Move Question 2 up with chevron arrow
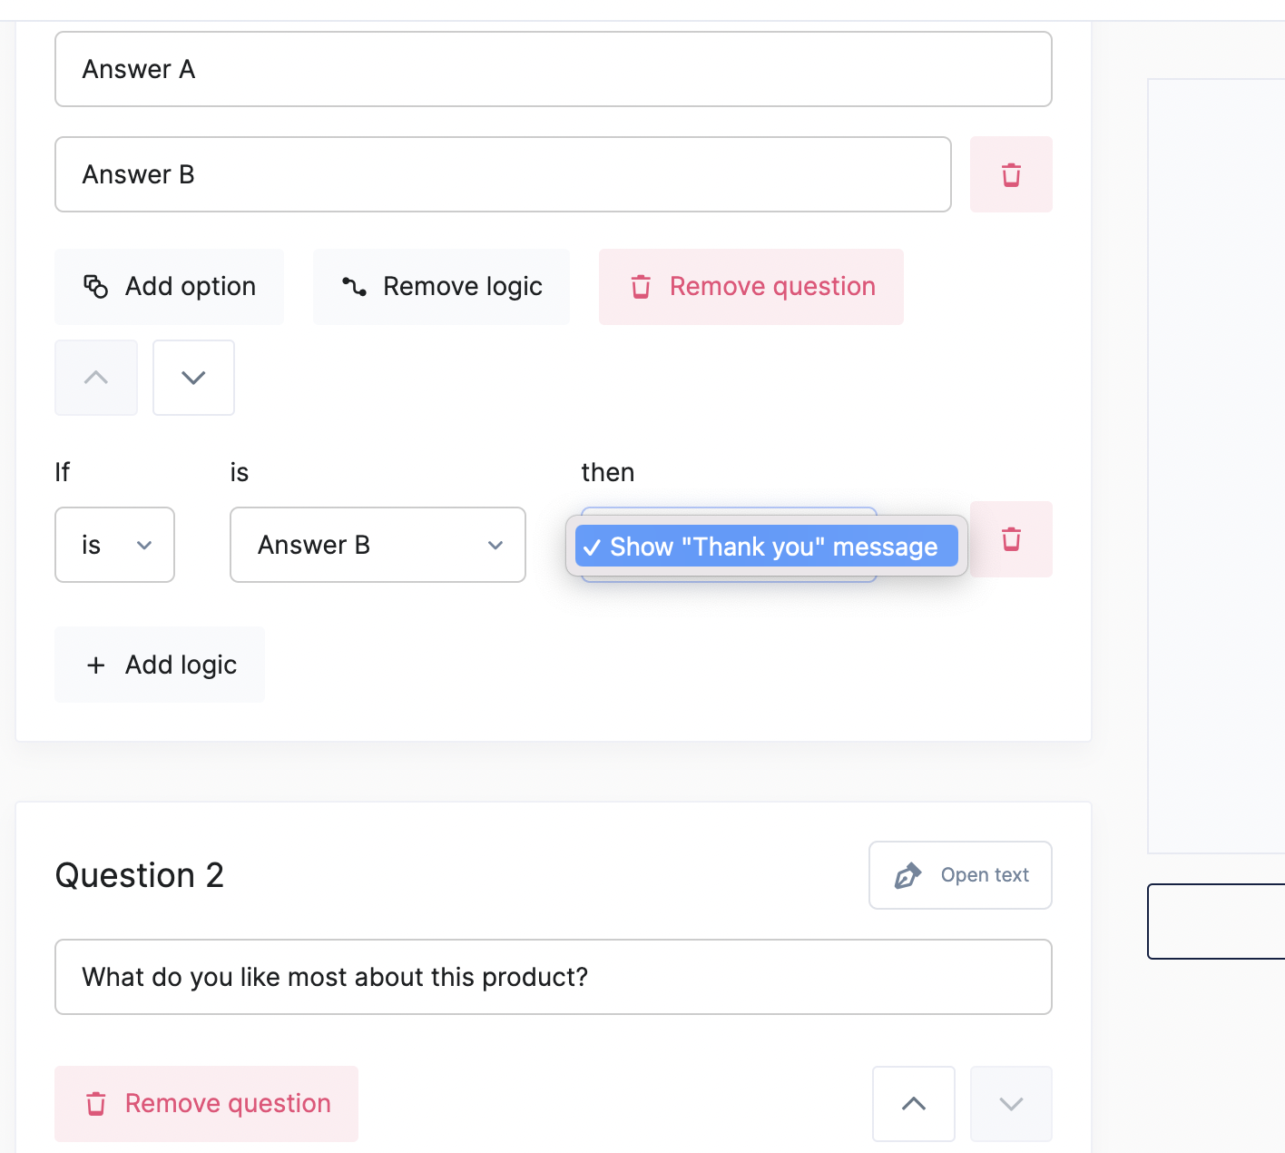 913,1104
